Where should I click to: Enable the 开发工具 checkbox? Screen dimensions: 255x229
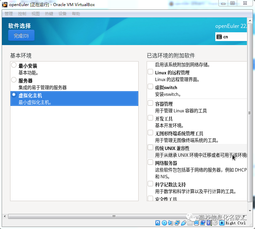(x=150, y=118)
